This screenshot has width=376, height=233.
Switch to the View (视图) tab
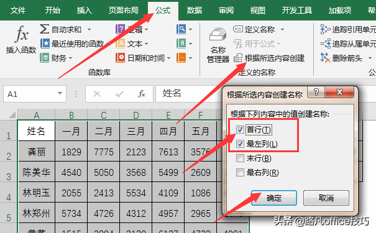click(258, 11)
